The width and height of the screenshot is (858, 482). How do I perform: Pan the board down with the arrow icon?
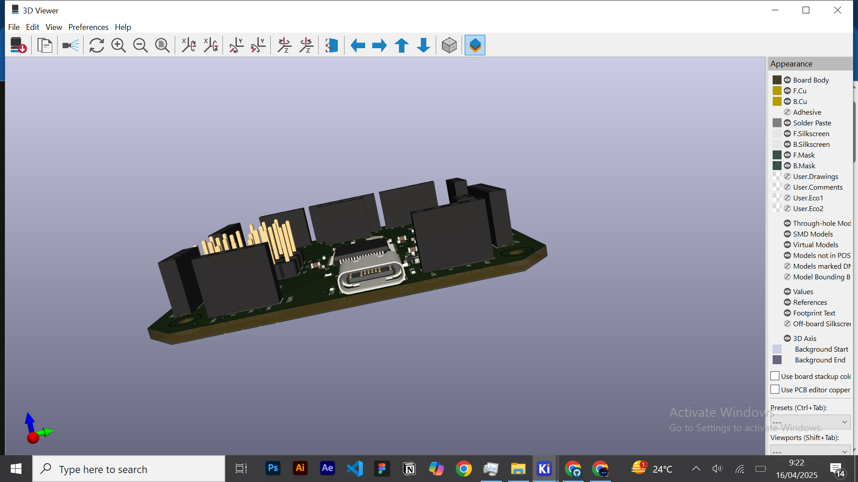pos(423,45)
